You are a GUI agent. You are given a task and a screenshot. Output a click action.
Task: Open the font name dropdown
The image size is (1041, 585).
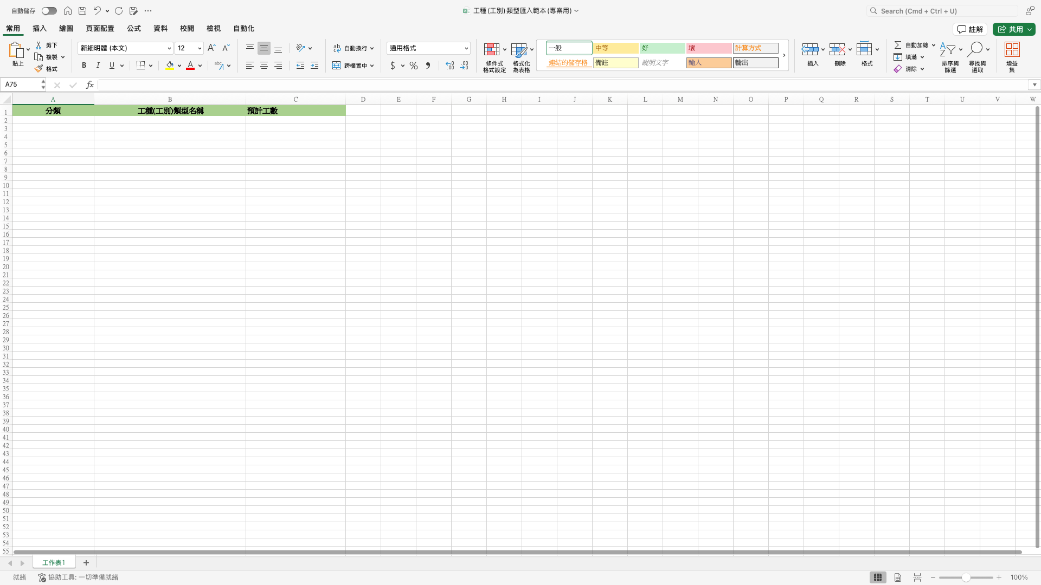169,48
